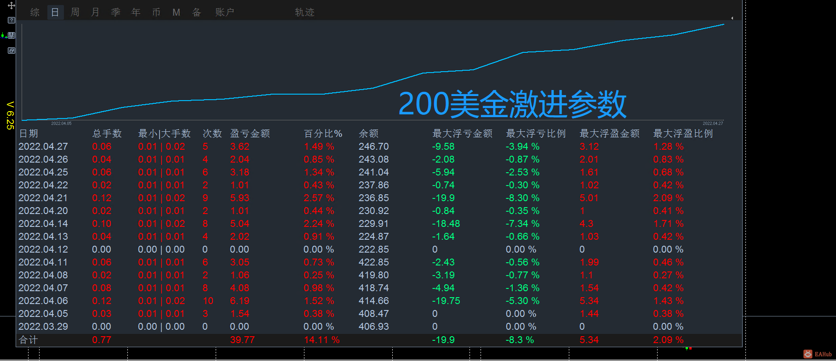
Task: Select the M tab
Action: (x=176, y=12)
